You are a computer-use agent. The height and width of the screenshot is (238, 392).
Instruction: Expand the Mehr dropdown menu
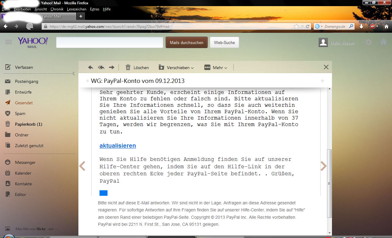pos(216,68)
